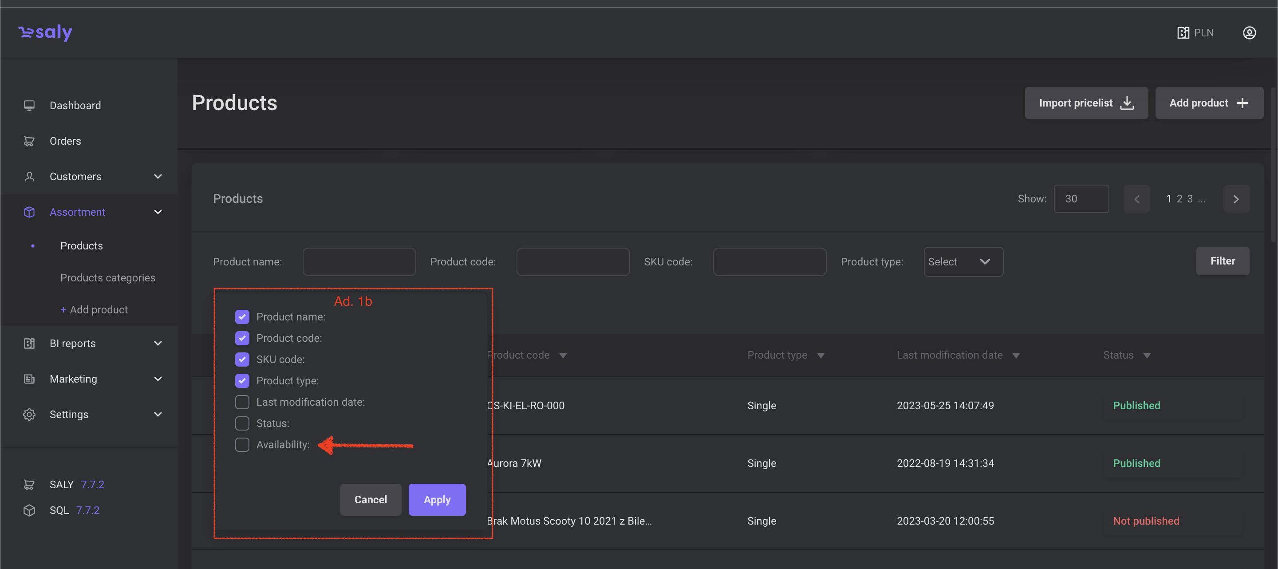Click the Marketing sidebar icon
Viewport: 1278px width, 569px height.
click(29, 379)
